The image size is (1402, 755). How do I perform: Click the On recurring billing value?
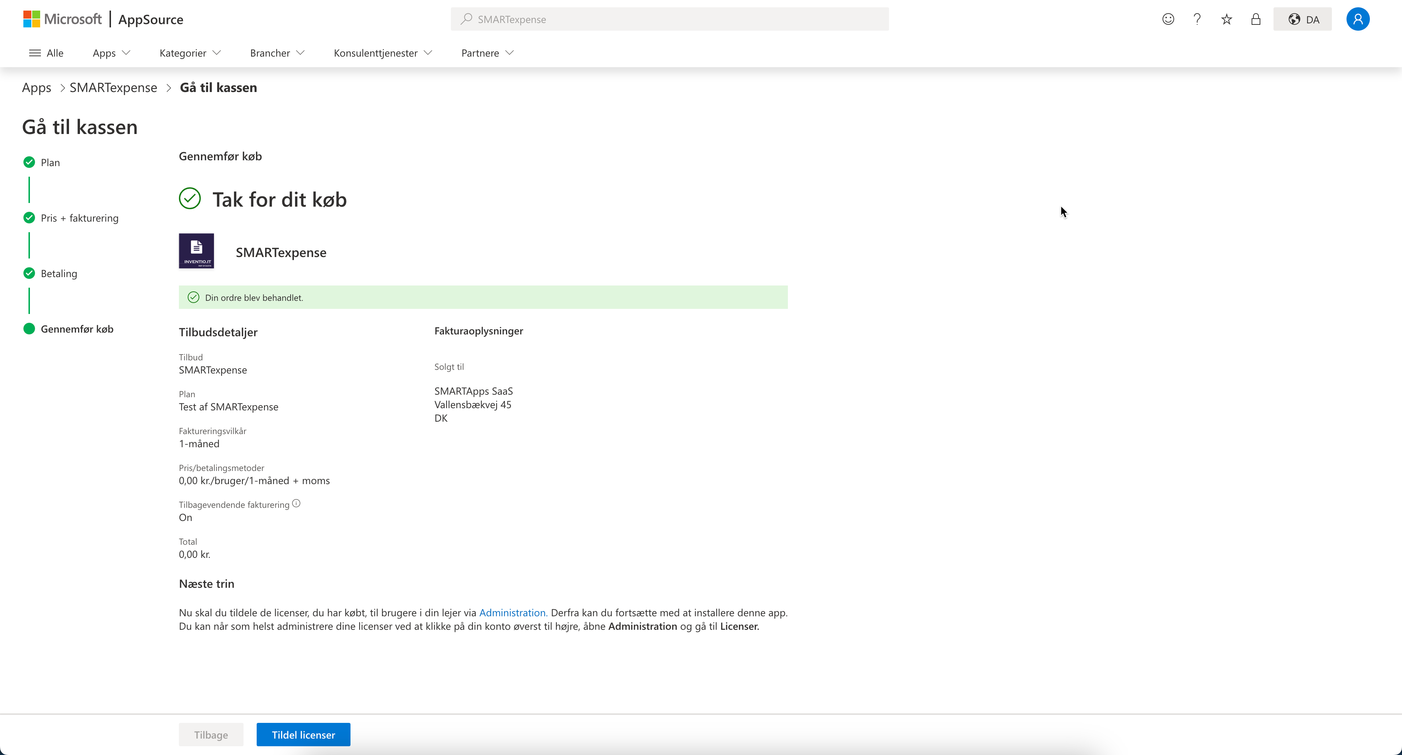pos(185,518)
